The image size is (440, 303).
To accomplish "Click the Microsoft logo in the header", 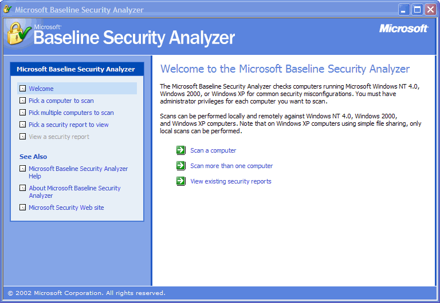I will point(404,29).
